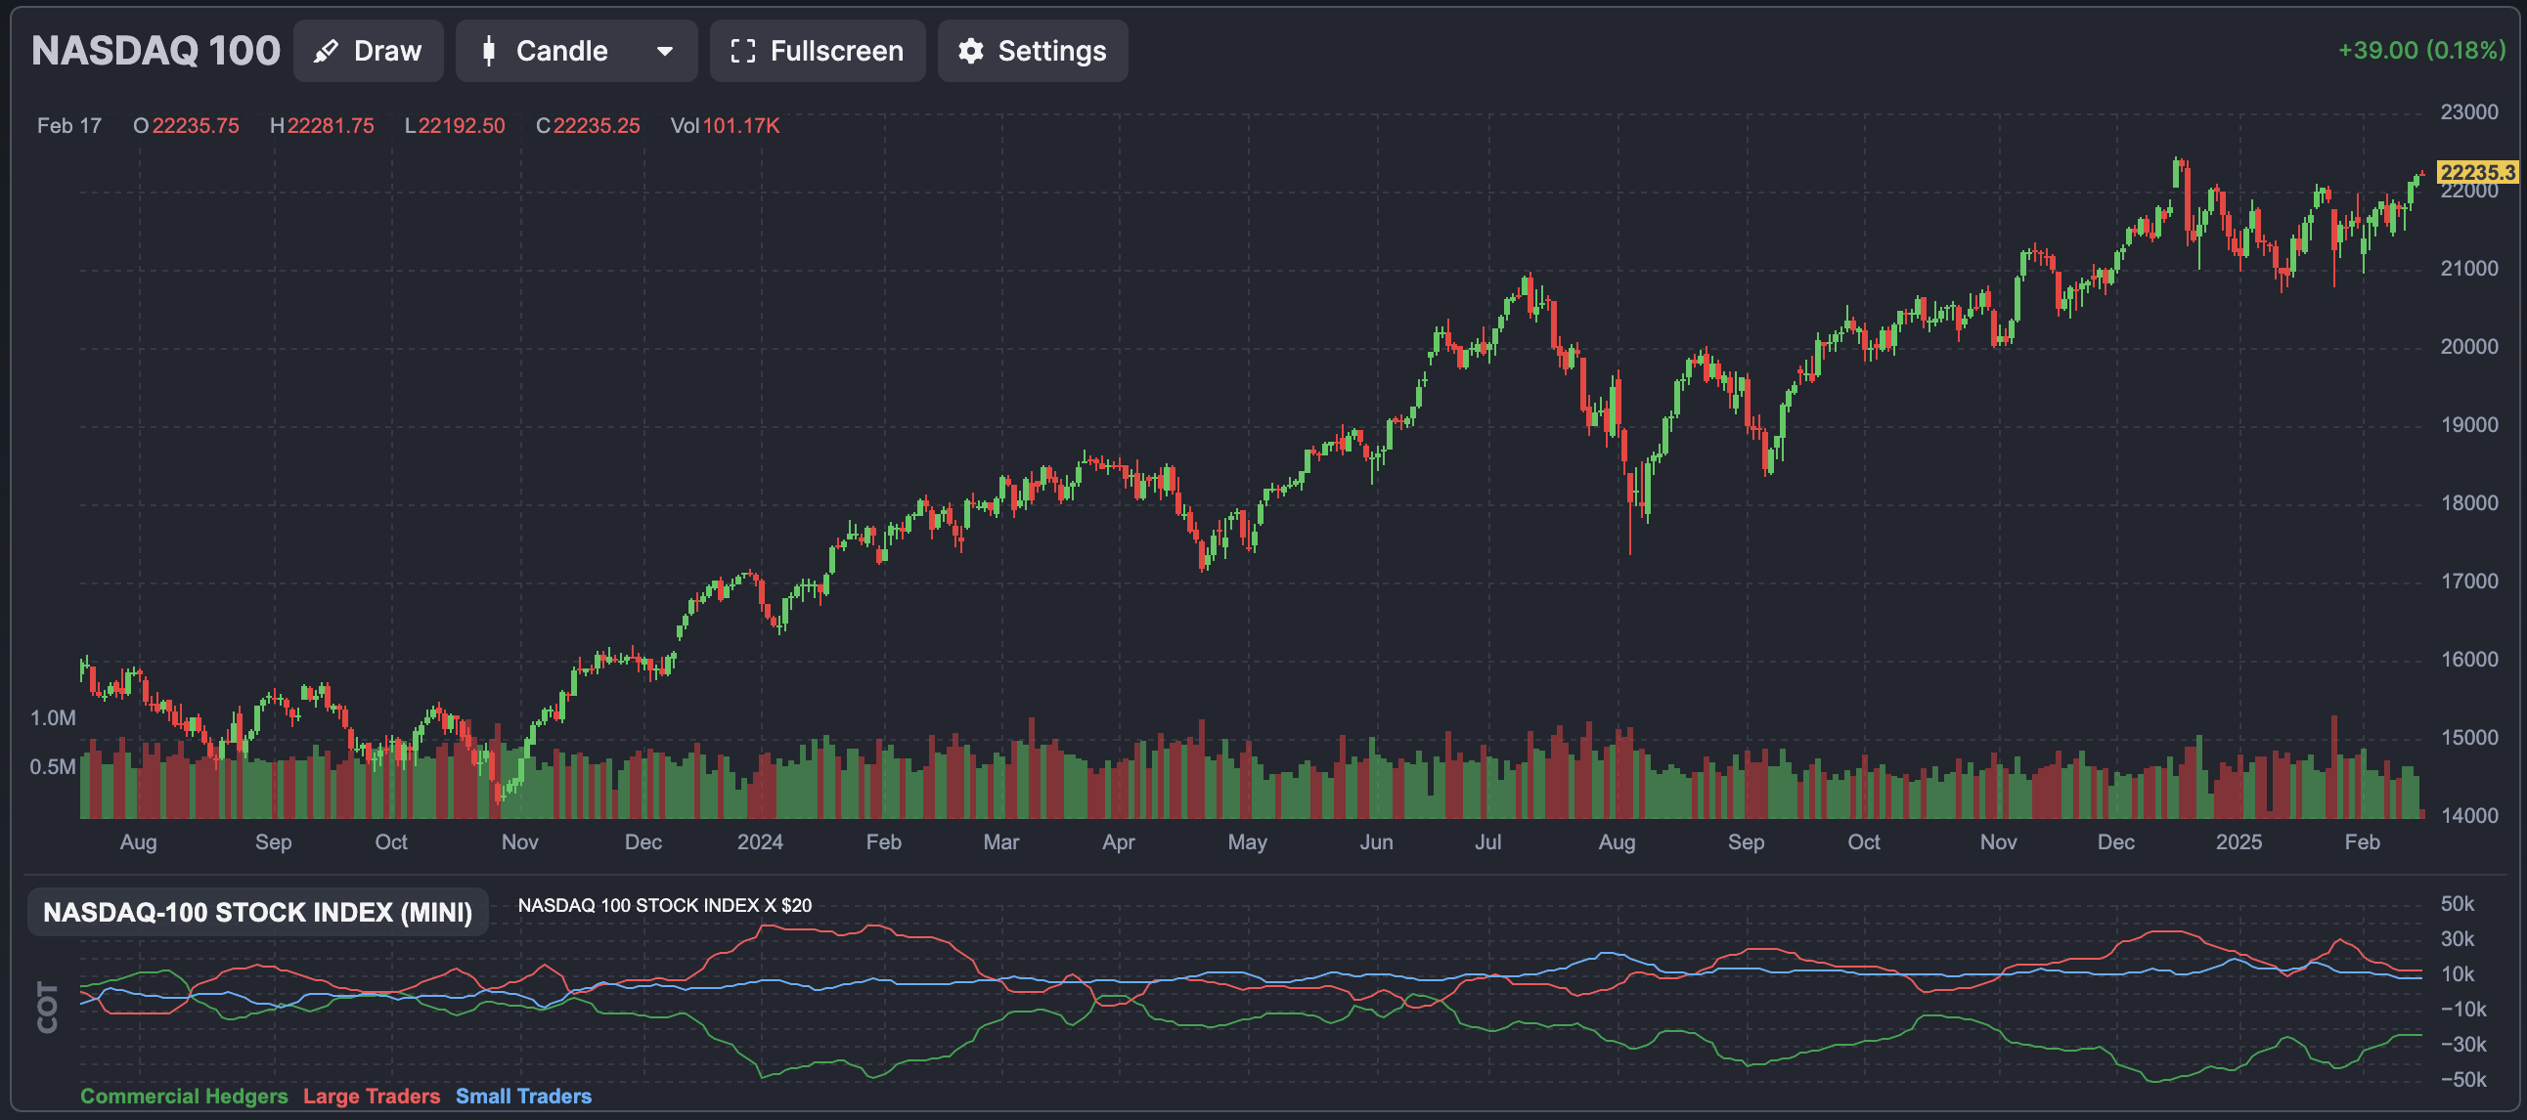Click the +39.00 (0.18%) change indicator
Screen dimensions: 2527x1120
coord(2421,50)
